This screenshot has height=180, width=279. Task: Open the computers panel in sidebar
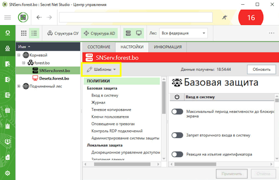click(x=8, y=48)
